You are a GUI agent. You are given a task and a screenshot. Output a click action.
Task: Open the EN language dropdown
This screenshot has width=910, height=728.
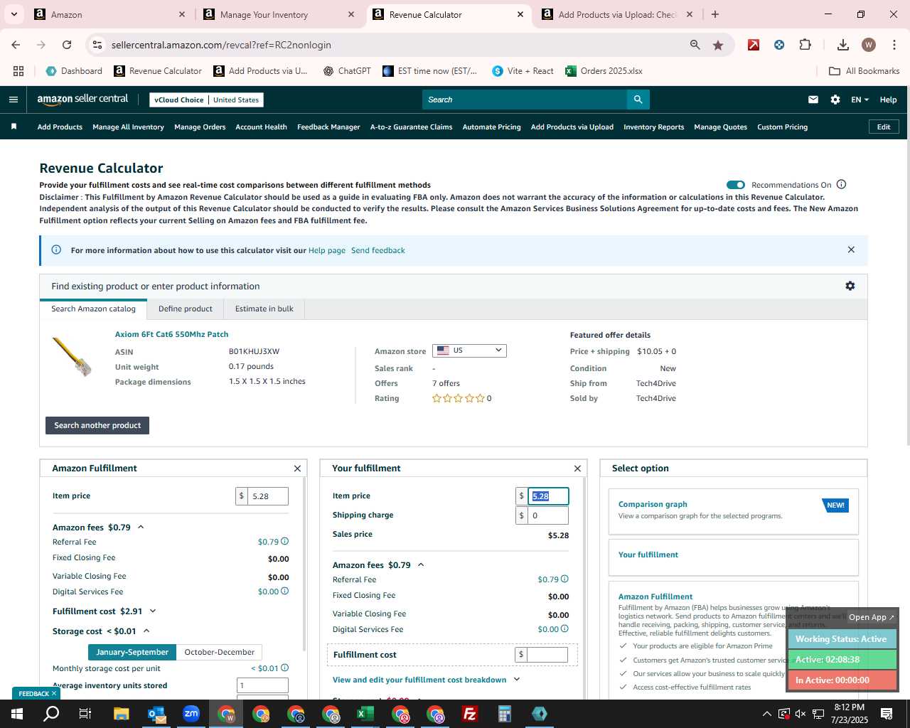click(x=860, y=100)
